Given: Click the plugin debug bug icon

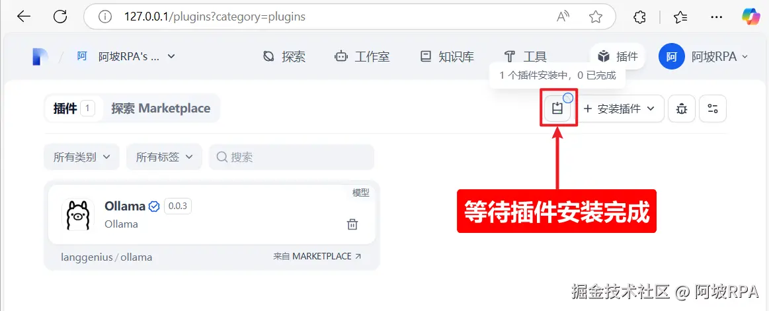Looking at the screenshot, I should 681,109.
